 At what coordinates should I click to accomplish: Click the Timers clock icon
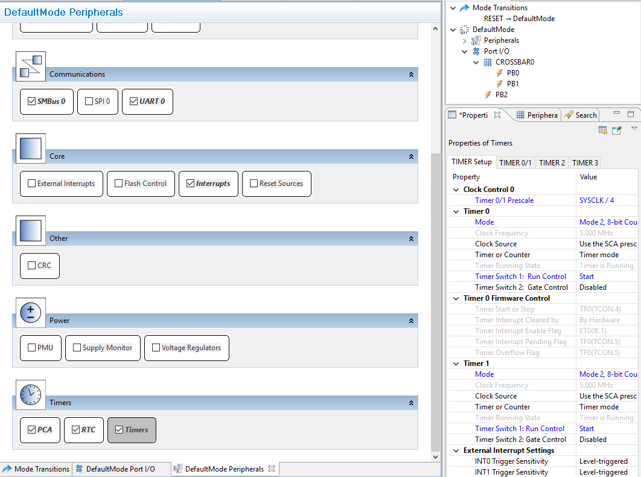pos(30,395)
